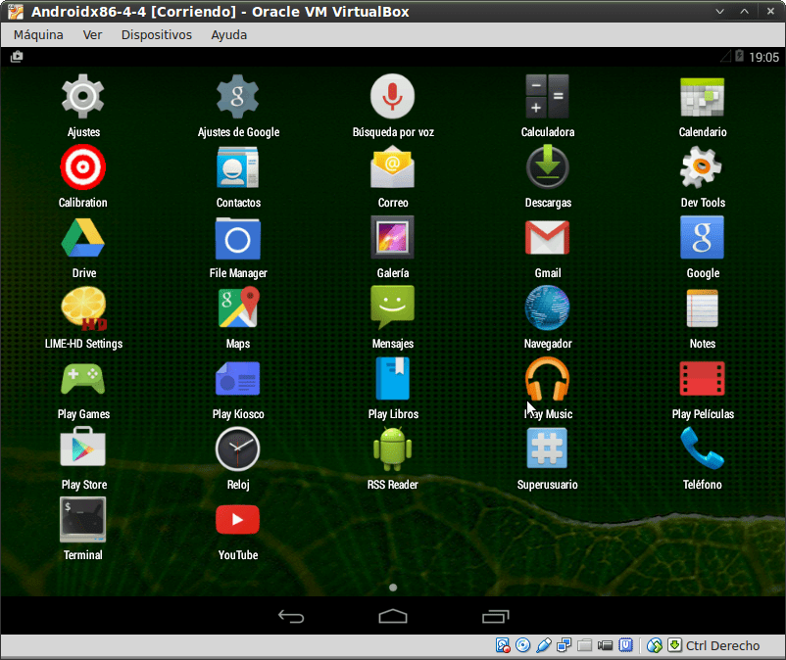This screenshot has width=786, height=660.
Task: Click the video capture status icon
Action: (605, 645)
